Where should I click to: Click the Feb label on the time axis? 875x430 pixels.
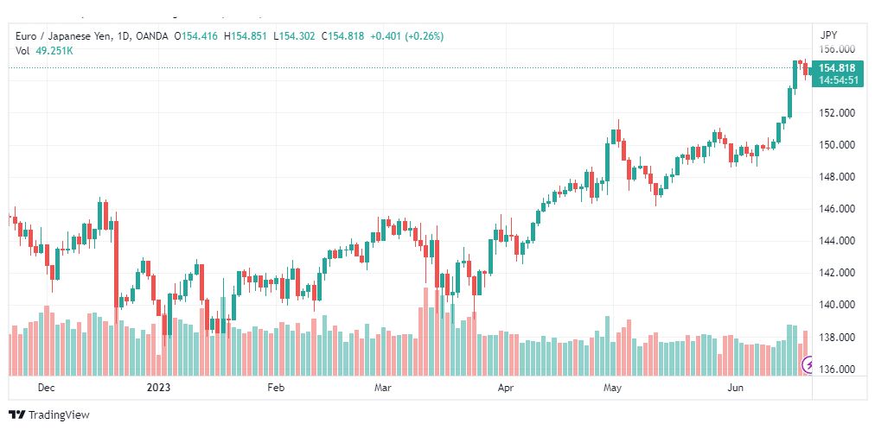(276, 388)
